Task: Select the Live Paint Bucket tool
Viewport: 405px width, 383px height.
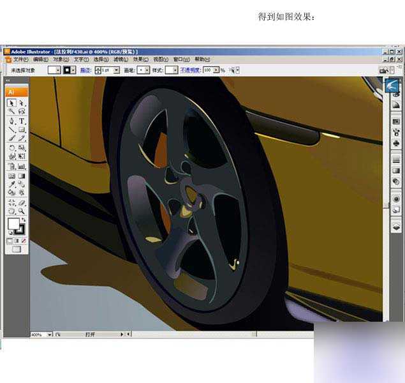Action: coord(11,192)
